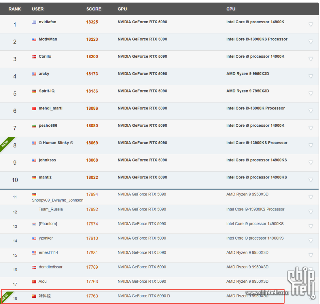Screen dimensions: 320x304
Task: Click the US flag next to MotivMan
Action: [34, 40]
